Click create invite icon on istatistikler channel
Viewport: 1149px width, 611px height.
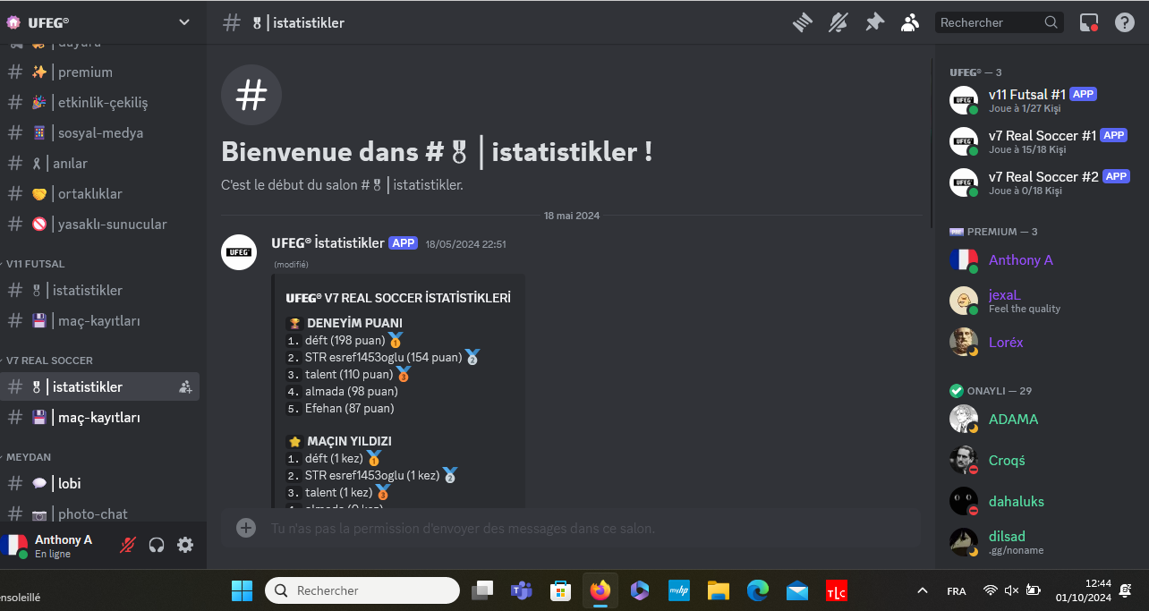(185, 387)
